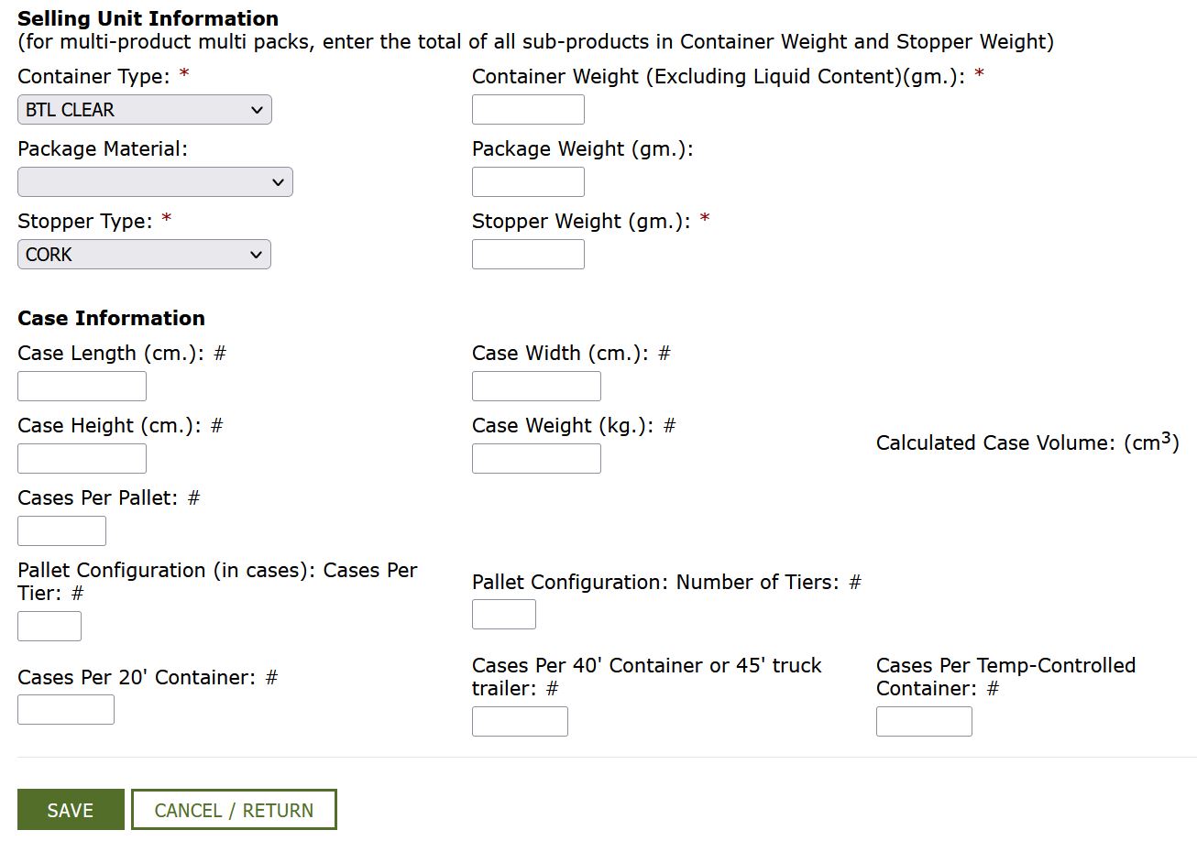Viewport: 1197px width, 841px height.
Task: Select the Cases Per 20' Container field
Action: [66, 710]
